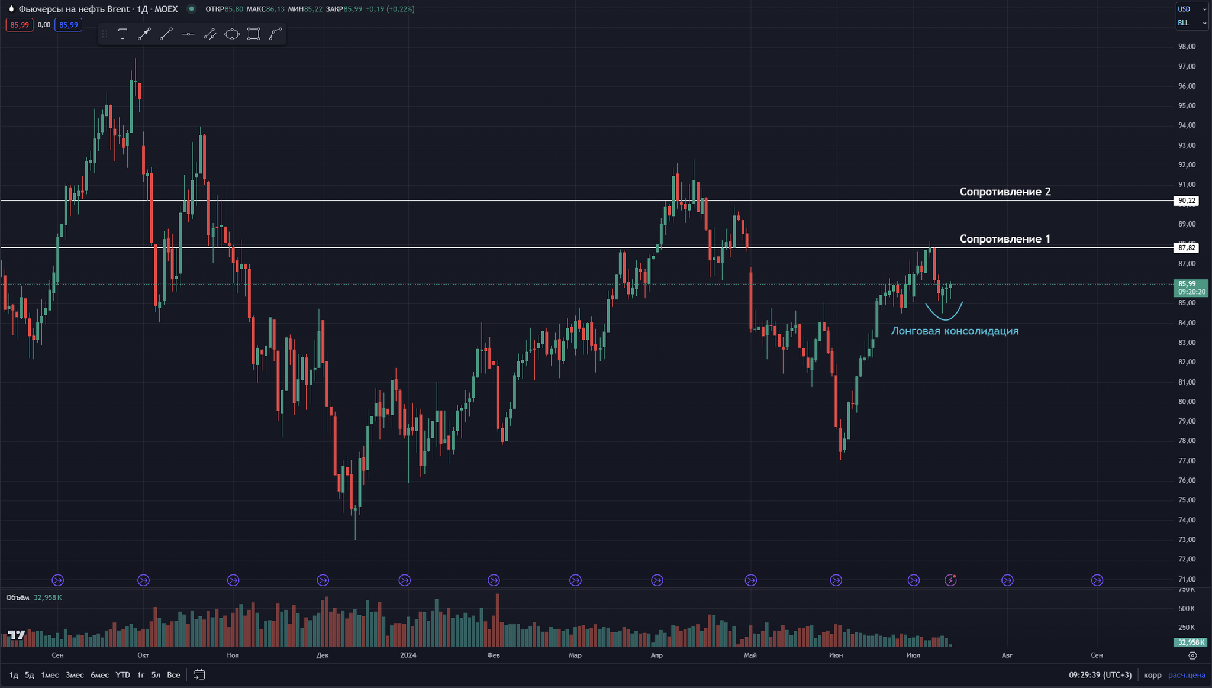Toggle the корр adjustment option
This screenshot has height=688, width=1212.
(1152, 675)
